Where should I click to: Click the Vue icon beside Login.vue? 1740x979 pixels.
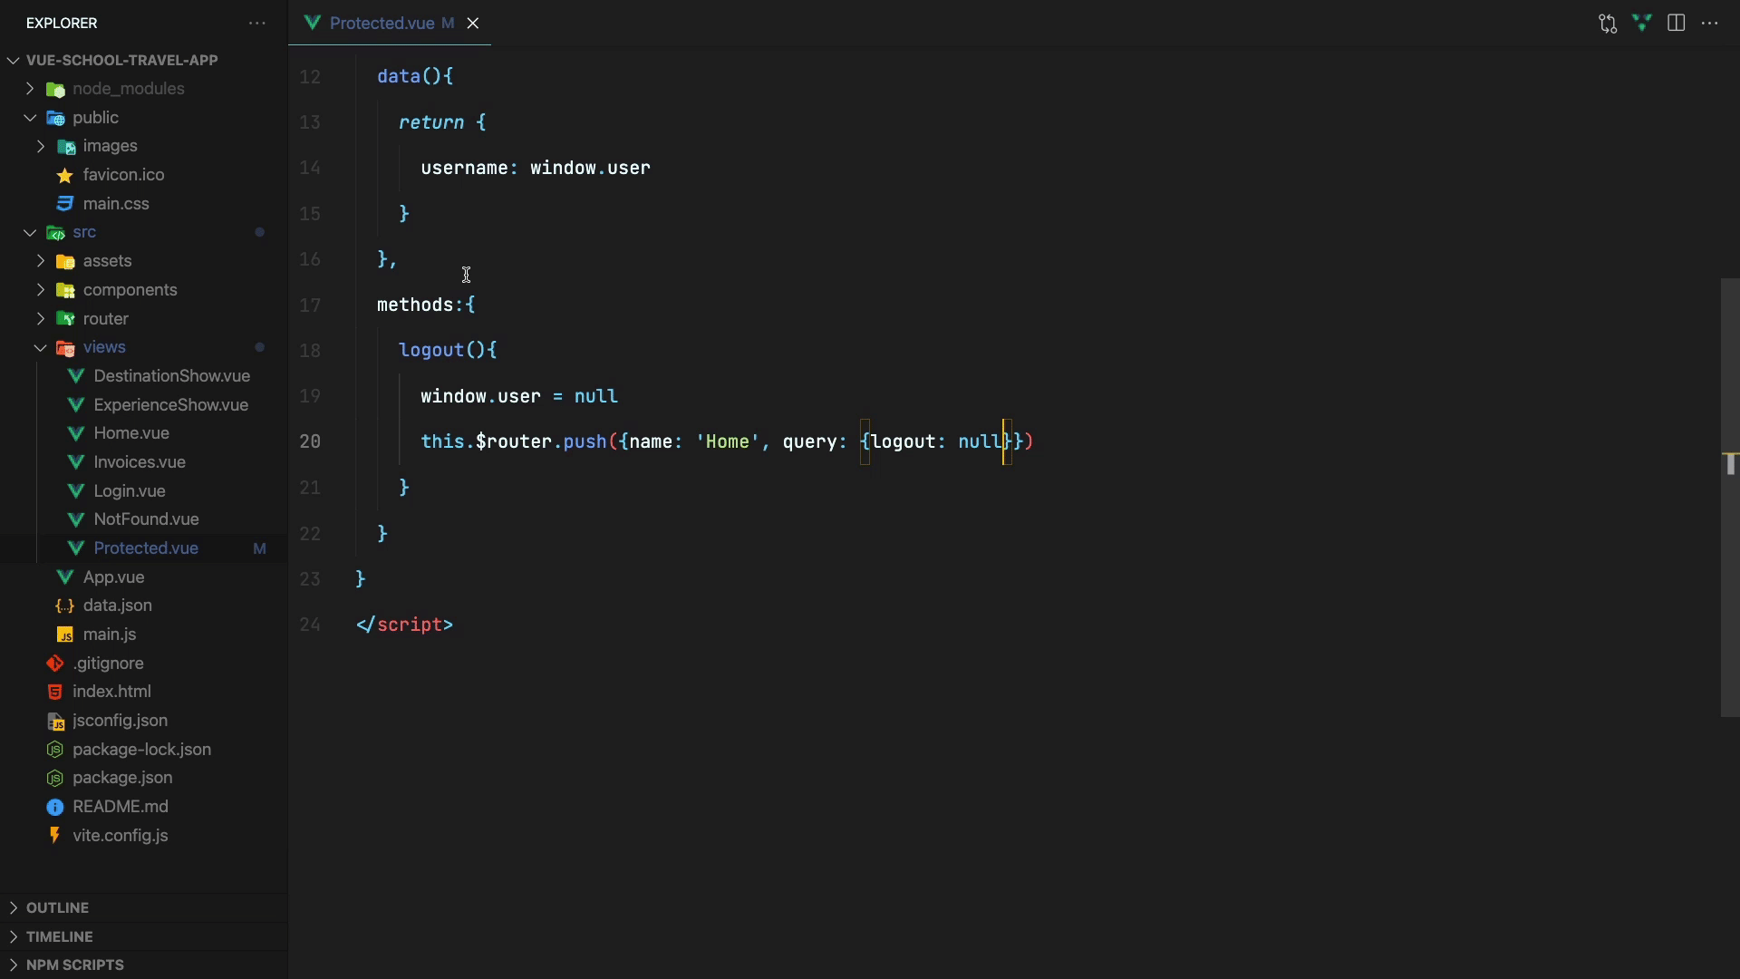pos(76,491)
